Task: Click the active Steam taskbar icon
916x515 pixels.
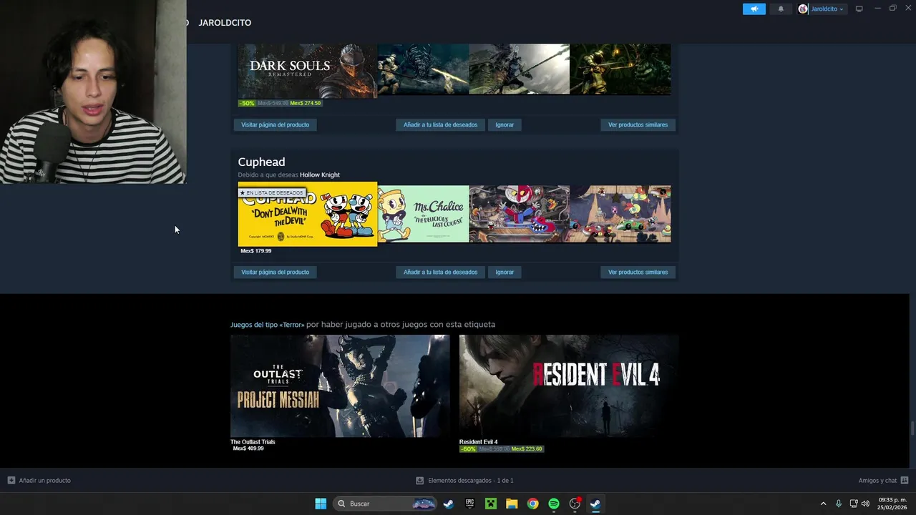Action: click(x=595, y=504)
